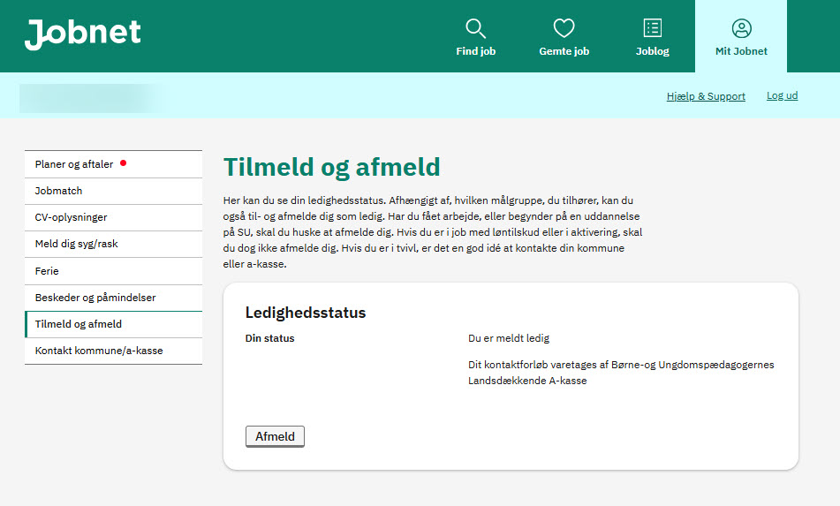Open Meld dig syg/rask
The image size is (840, 506).
click(114, 244)
